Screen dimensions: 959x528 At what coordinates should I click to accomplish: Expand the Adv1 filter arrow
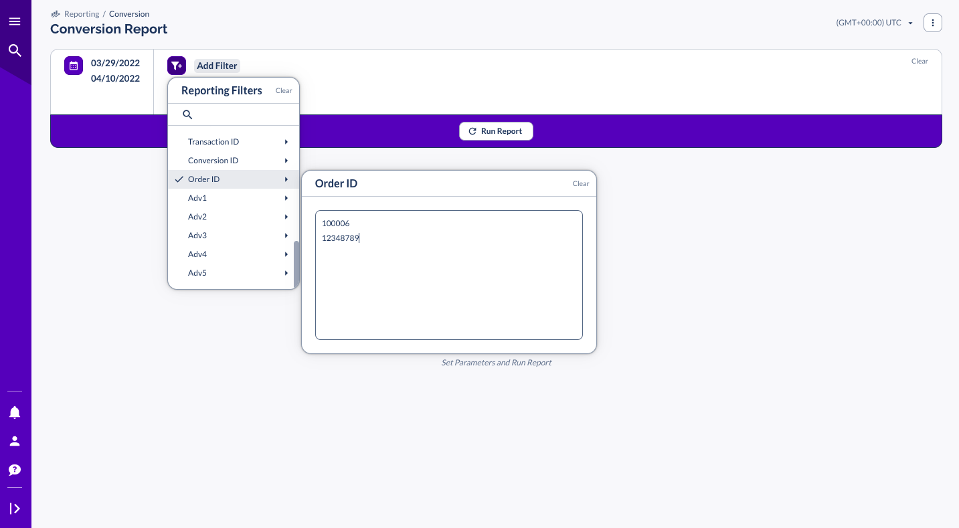click(x=286, y=198)
